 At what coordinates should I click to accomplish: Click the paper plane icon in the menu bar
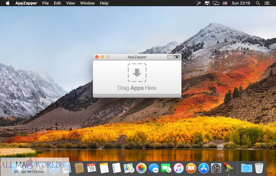click(199, 3)
